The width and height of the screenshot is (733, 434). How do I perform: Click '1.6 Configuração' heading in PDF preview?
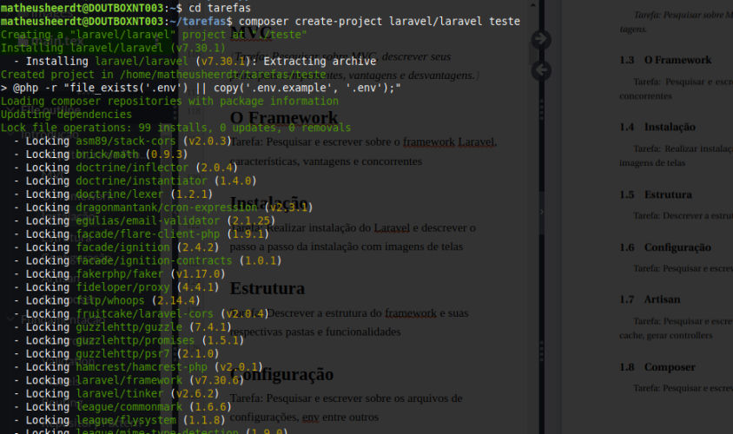click(x=665, y=247)
